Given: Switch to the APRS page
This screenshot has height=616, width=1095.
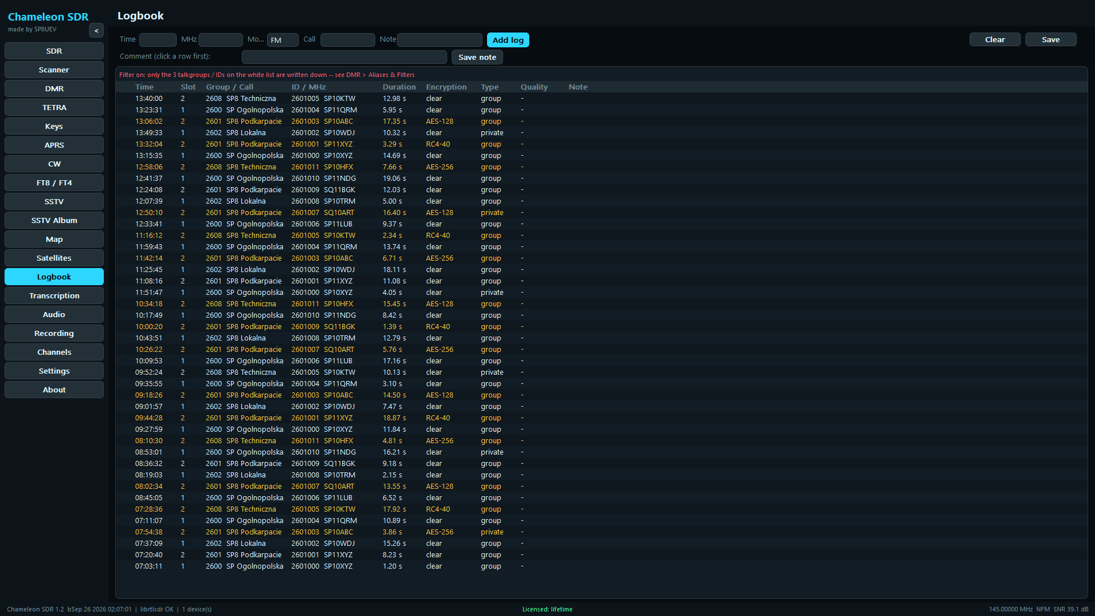Looking at the screenshot, I should [54, 145].
